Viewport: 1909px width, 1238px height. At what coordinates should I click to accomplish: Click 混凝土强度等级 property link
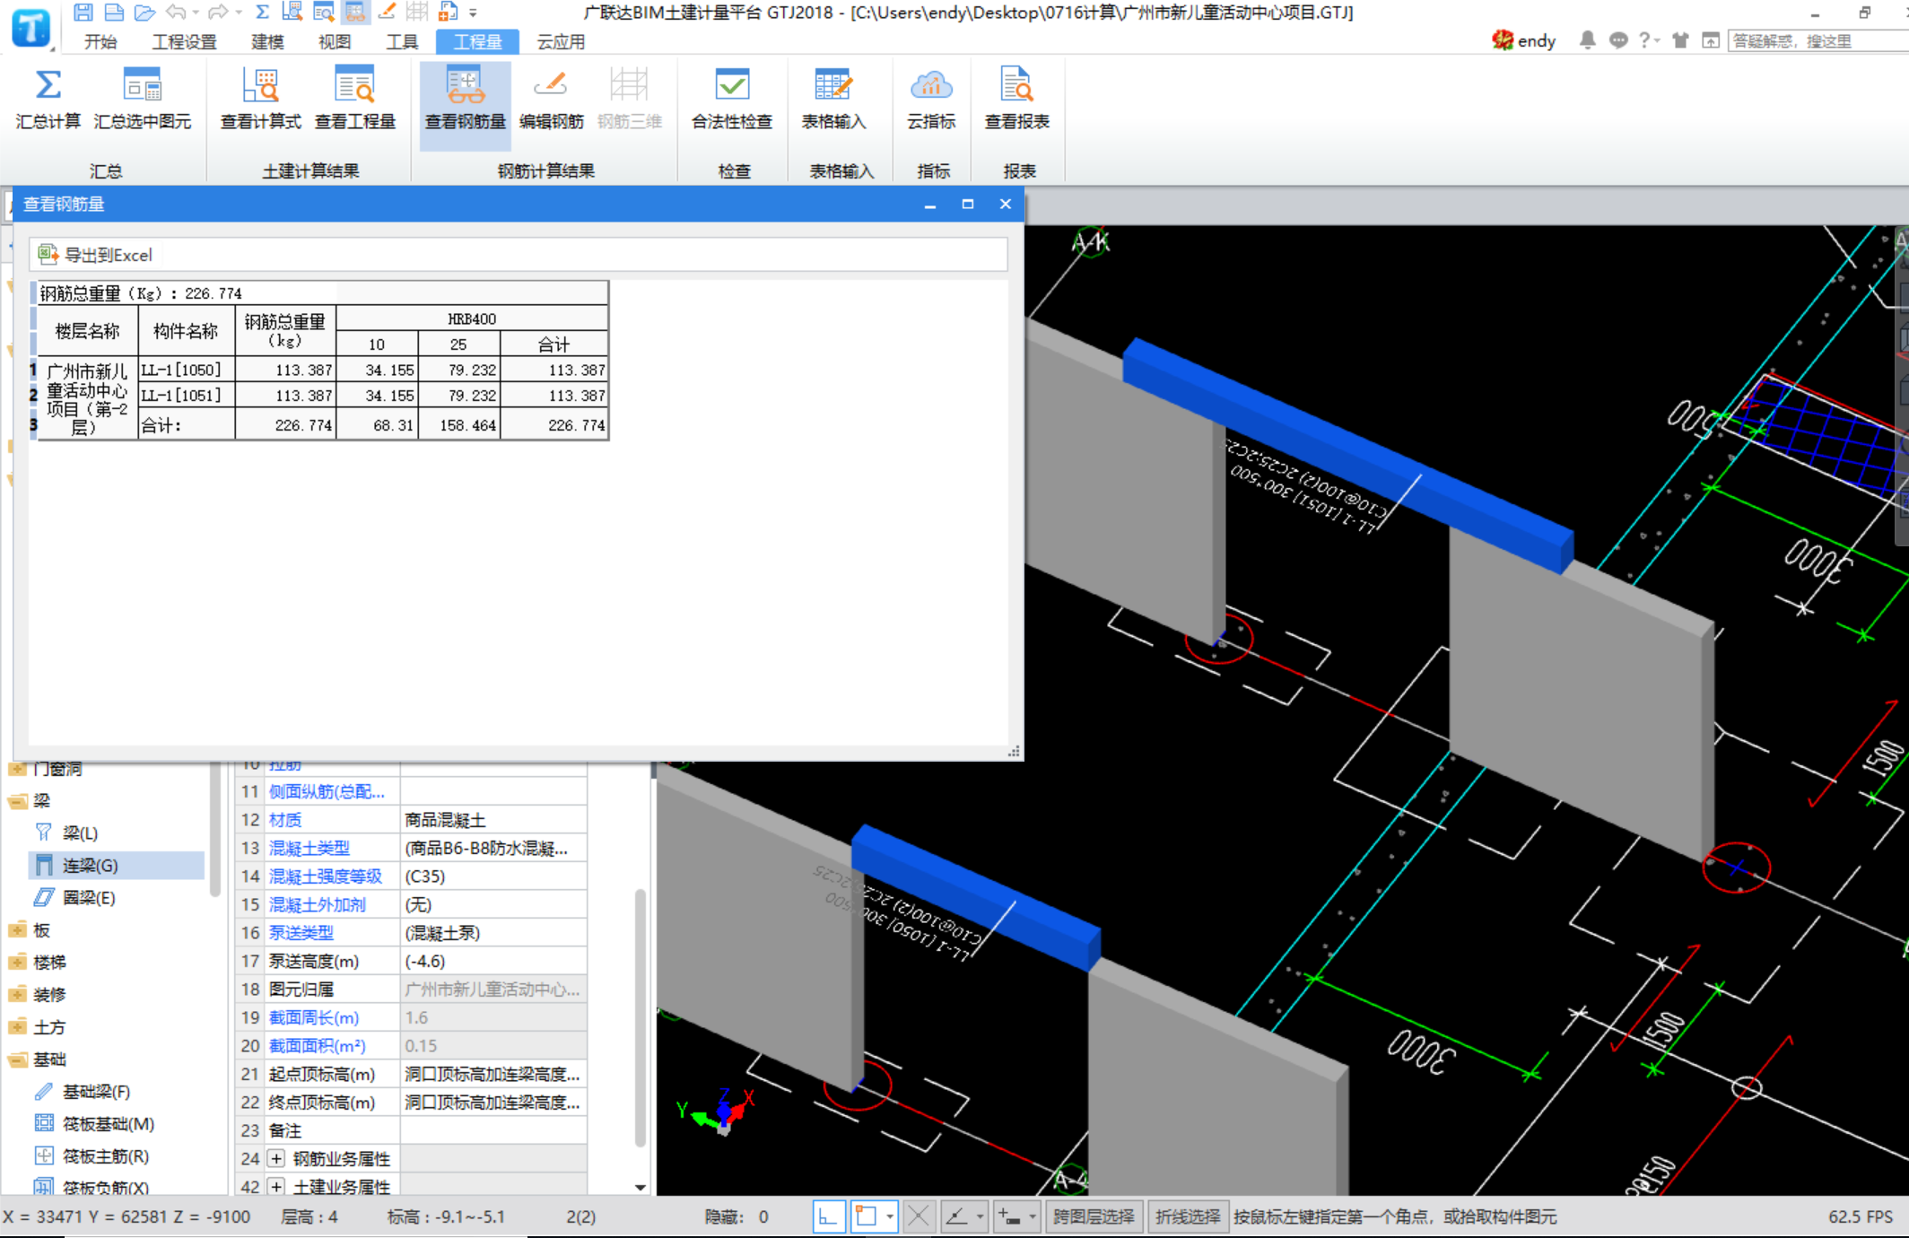point(325,876)
